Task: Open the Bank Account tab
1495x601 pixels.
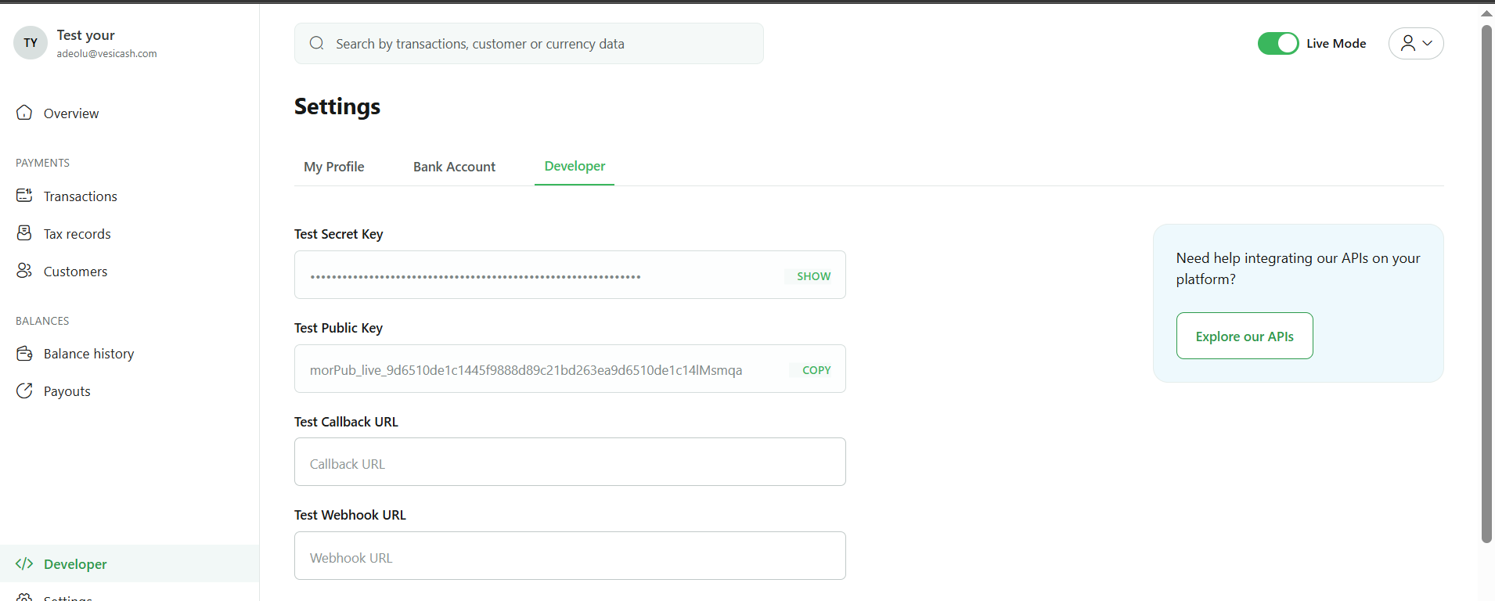Action: [x=454, y=167]
